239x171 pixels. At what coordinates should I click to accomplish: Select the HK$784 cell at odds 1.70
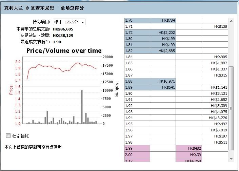coord(163,20)
